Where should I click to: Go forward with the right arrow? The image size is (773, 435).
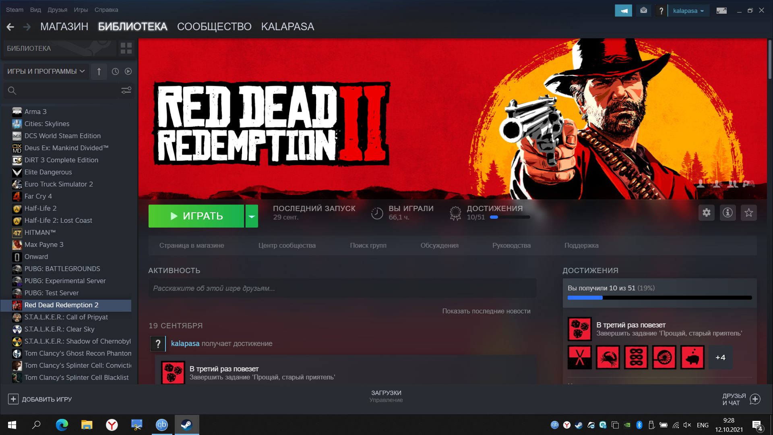[27, 27]
